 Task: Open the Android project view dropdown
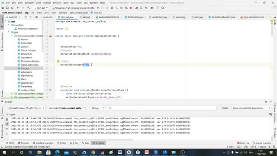point(13,17)
